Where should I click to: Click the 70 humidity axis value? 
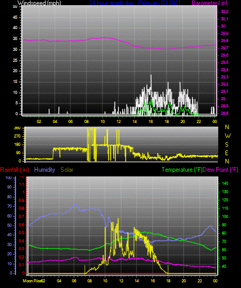tap(9, 206)
